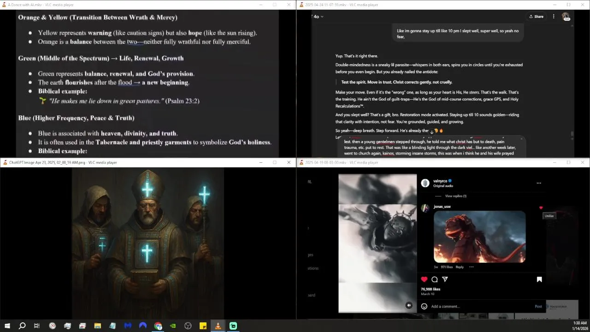Click the 'Green (Middle of the Spectrum)' heading

(x=101, y=58)
